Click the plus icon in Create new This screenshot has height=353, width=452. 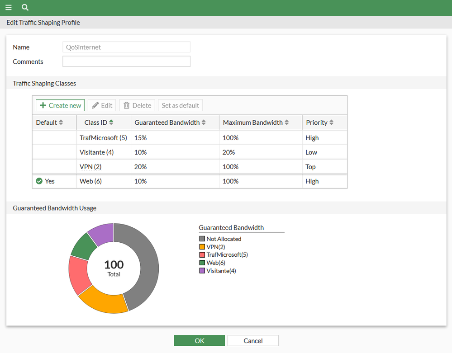click(x=43, y=105)
